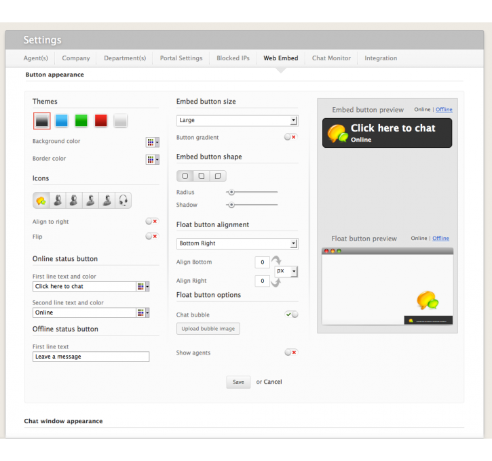Choose the fifth agent silhouette in Icons row
This screenshot has width=492, height=461.
[x=107, y=200]
